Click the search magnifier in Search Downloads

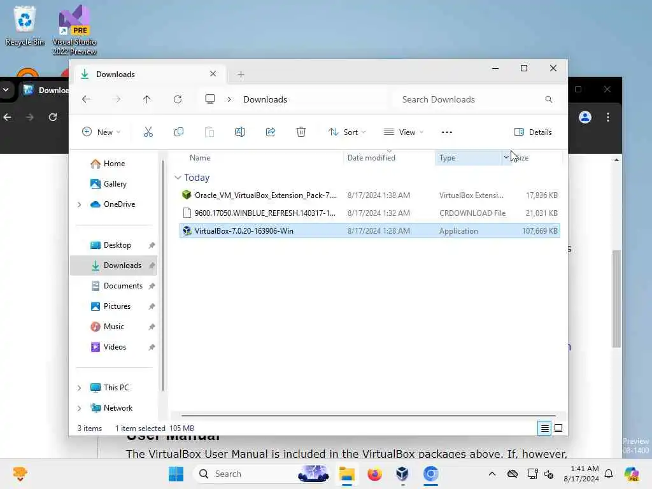[549, 99]
